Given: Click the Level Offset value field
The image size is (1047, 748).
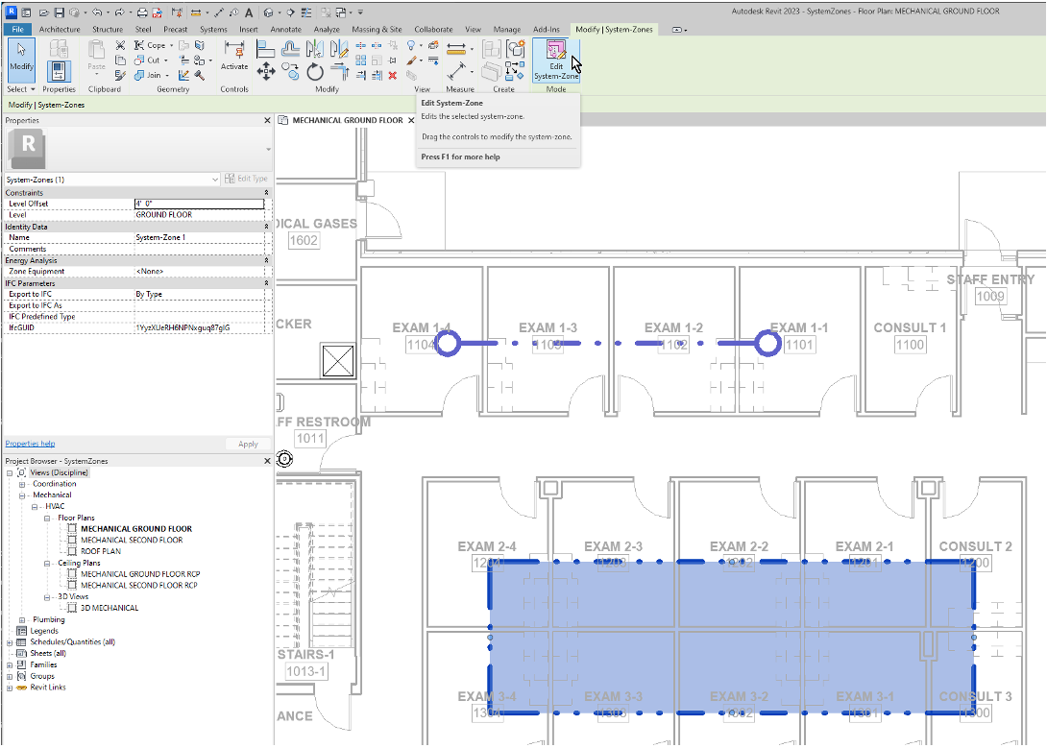Looking at the screenshot, I should tap(199, 203).
